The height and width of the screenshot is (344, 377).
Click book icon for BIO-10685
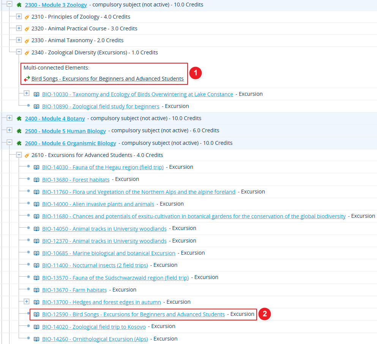click(x=36, y=253)
